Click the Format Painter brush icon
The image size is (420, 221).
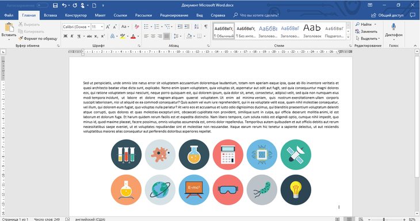click(21, 38)
